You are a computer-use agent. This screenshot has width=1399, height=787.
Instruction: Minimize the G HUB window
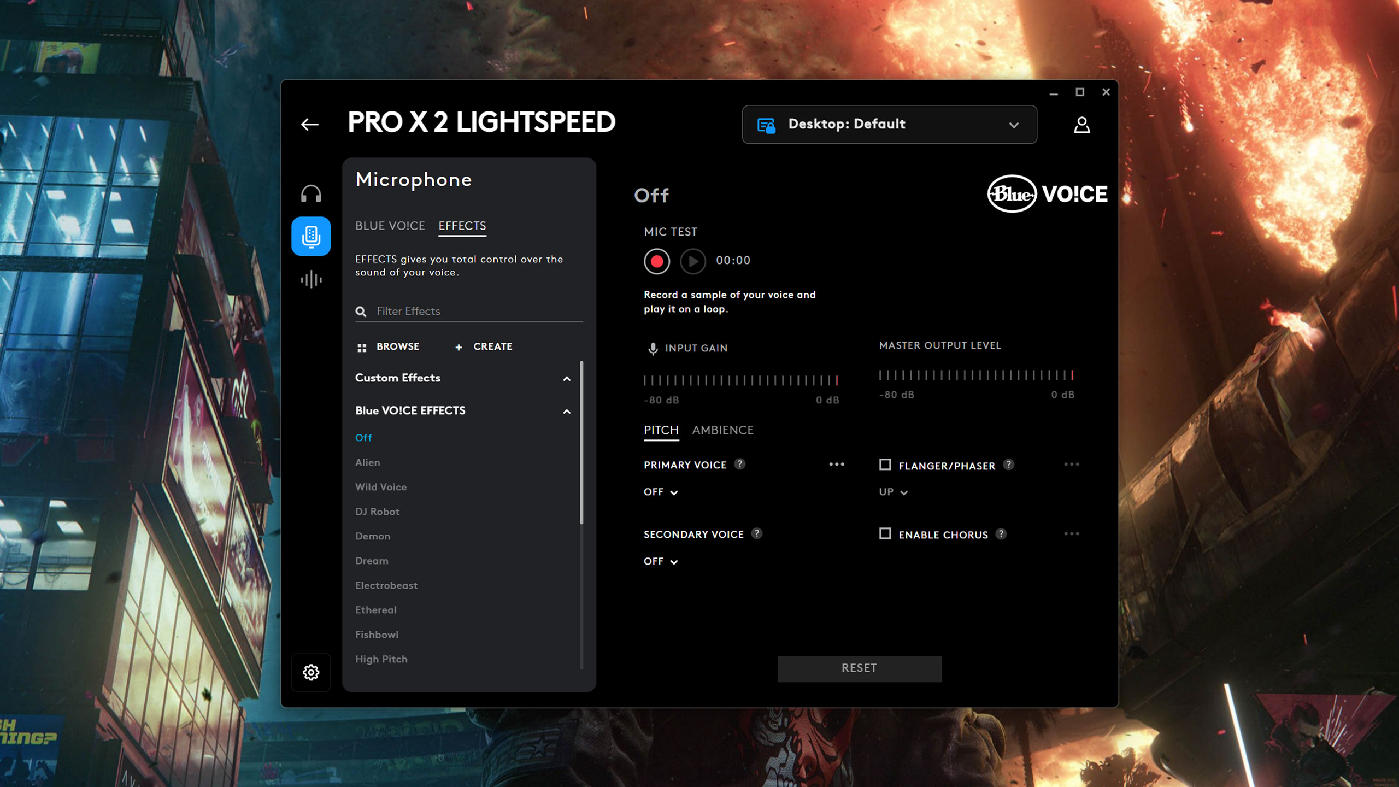click(1054, 92)
